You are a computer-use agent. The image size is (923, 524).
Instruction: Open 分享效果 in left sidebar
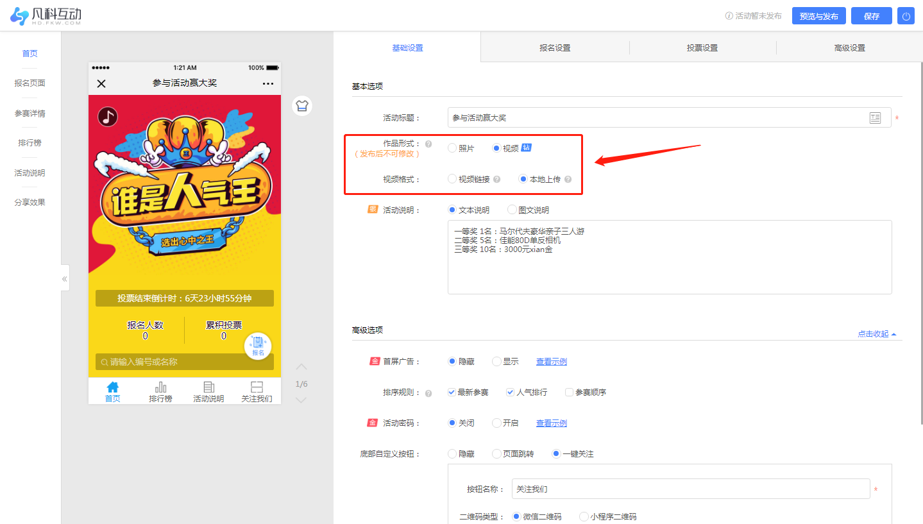(x=30, y=203)
